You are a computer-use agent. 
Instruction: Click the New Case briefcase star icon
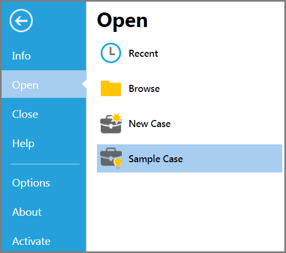111,123
